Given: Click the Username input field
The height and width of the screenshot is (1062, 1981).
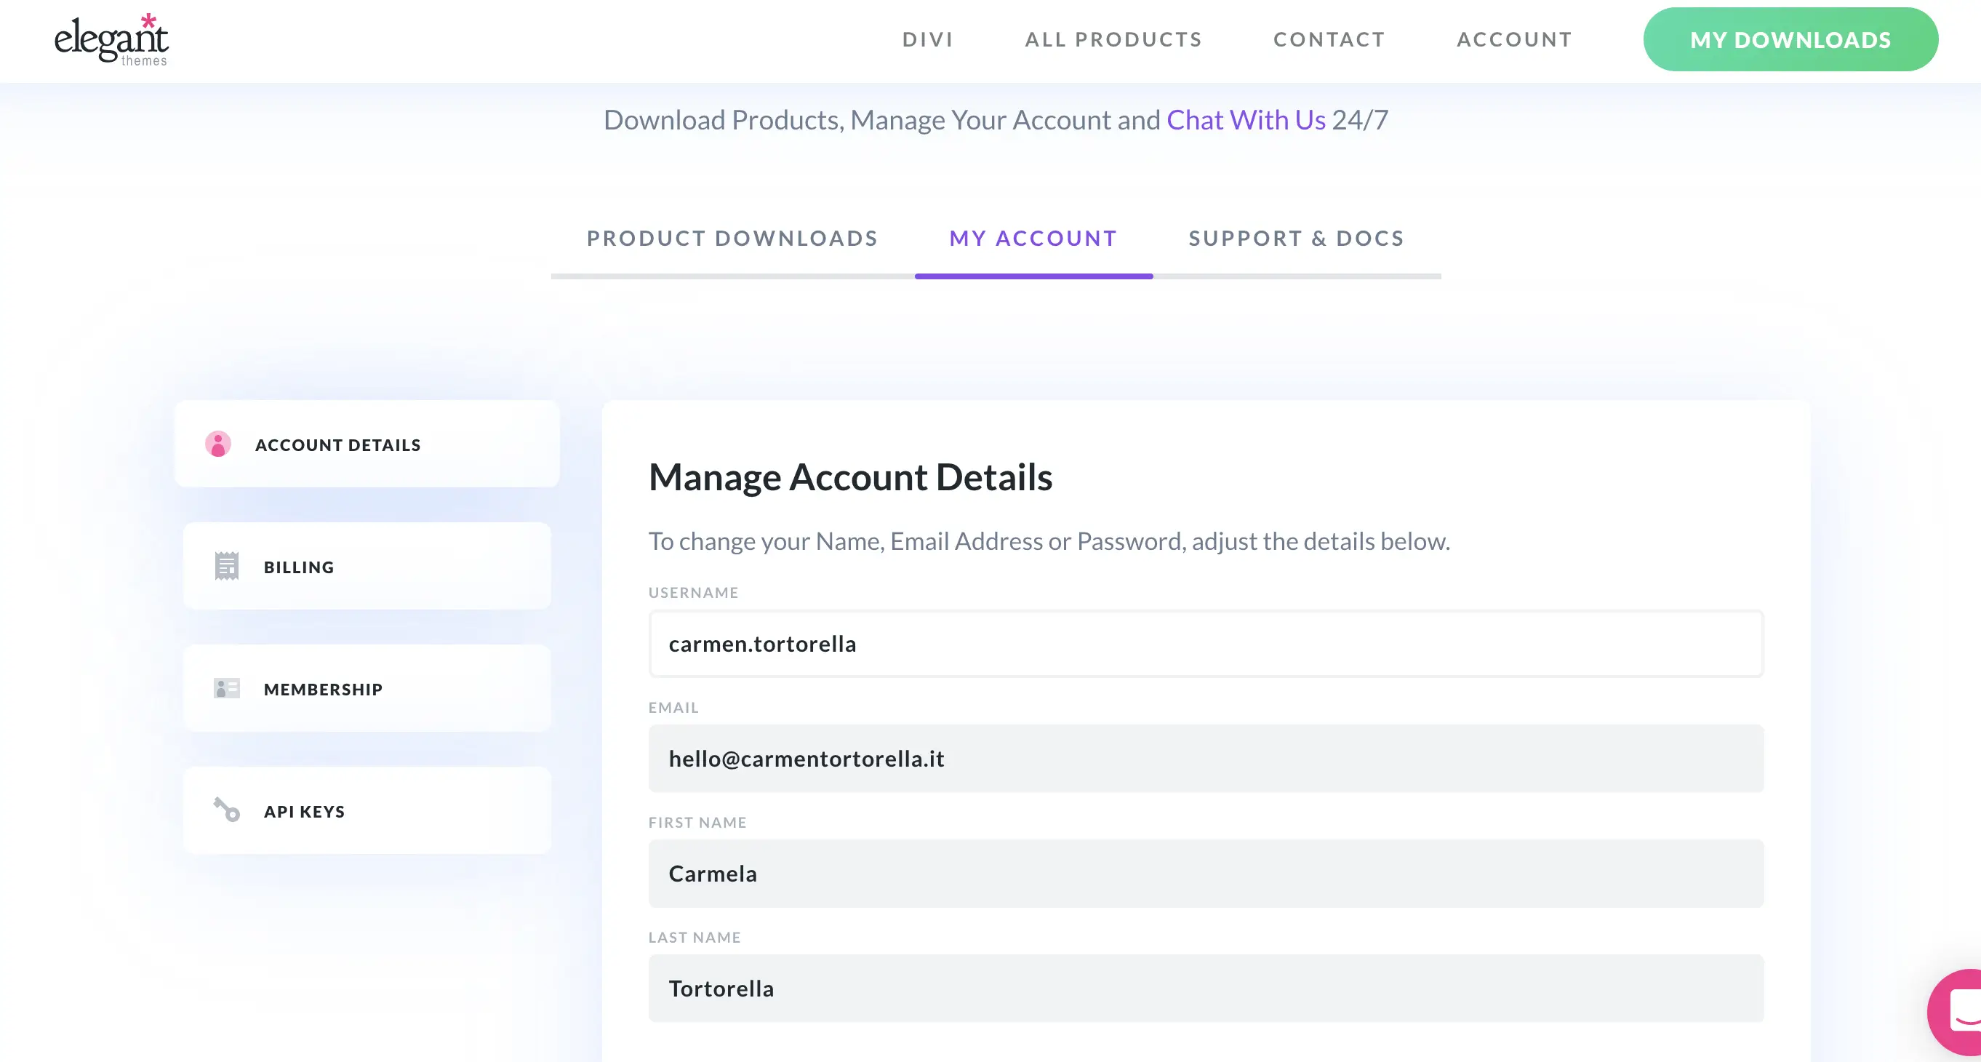Looking at the screenshot, I should pyautogui.click(x=1205, y=644).
